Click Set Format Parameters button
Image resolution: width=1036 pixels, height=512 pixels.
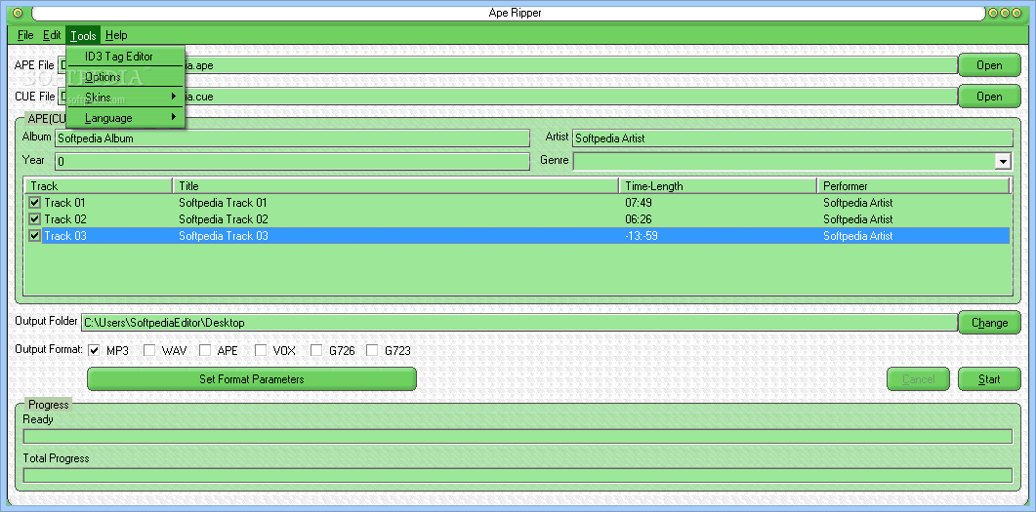tap(252, 378)
